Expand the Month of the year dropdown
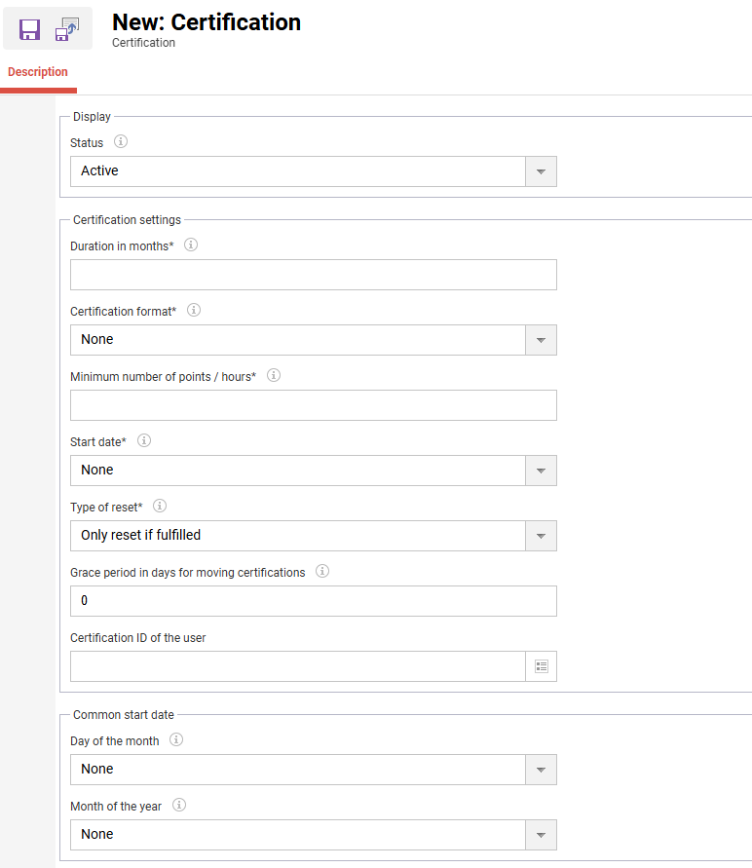This screenshot has height=868, width=752. pos(542,835)
